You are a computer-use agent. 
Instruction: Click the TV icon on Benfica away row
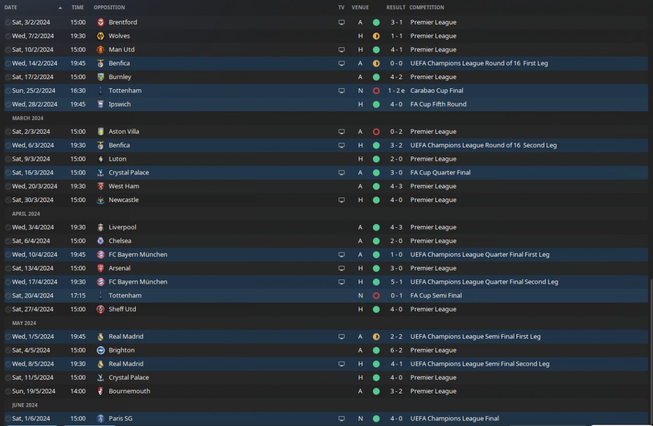[x=341, y=63]
